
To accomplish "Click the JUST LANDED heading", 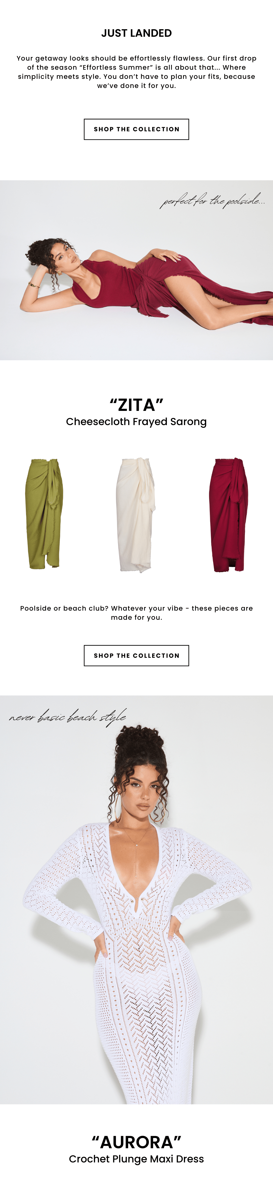I will click(x=136, y=33).
